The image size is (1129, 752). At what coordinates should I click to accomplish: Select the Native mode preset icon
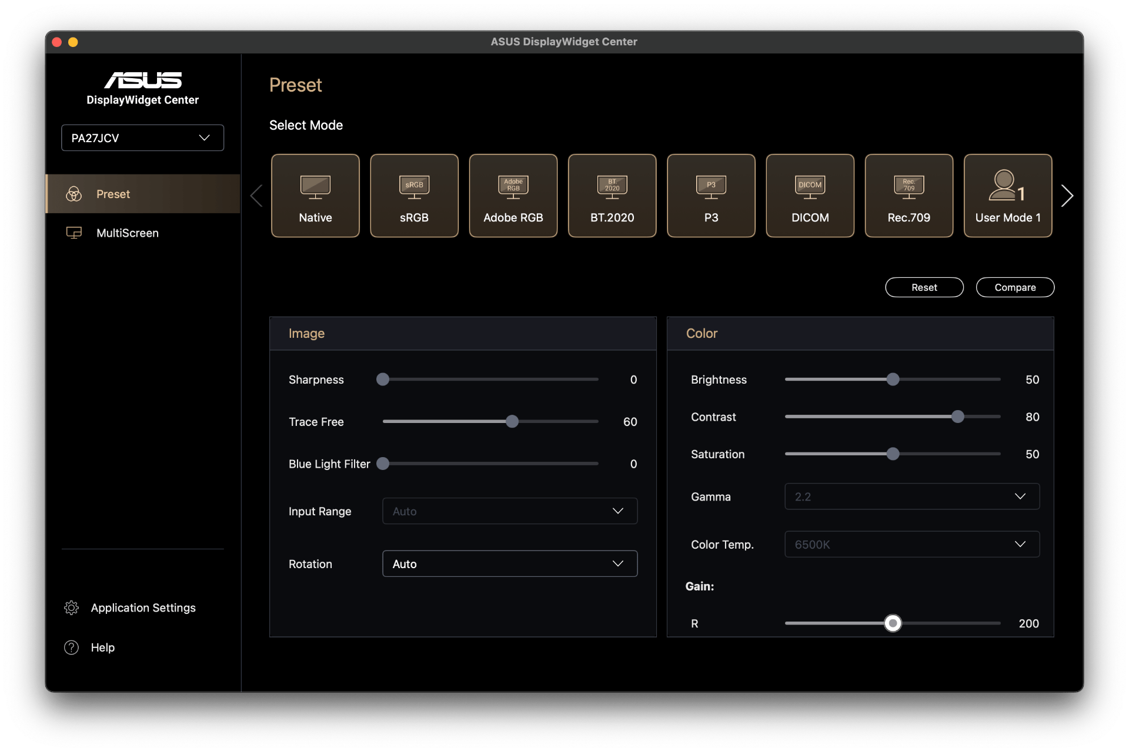(x=315, y=196)
